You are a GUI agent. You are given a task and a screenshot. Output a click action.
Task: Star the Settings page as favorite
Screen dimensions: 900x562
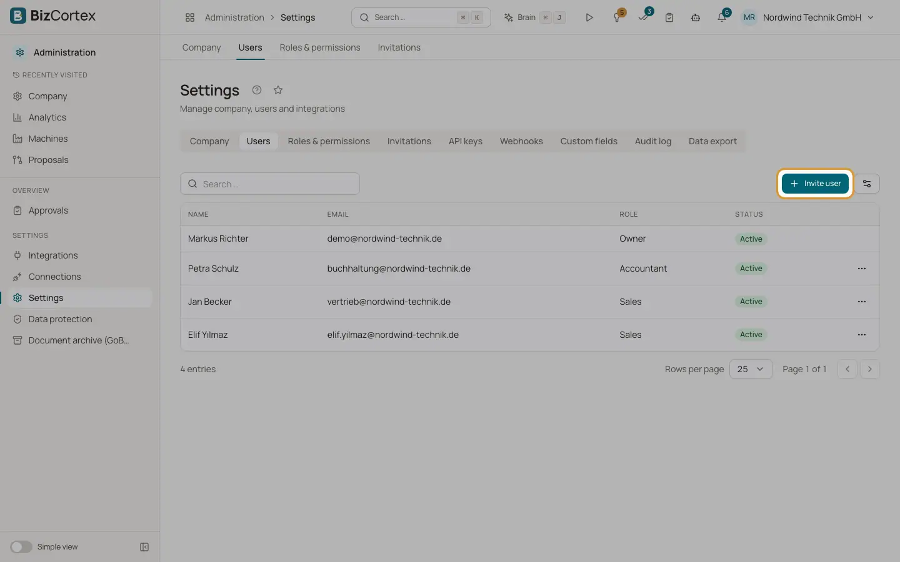click(x=278, y=90)
